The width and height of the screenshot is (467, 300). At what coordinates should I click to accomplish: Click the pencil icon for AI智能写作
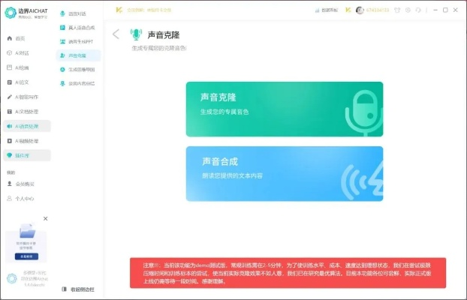click(10, 97)
